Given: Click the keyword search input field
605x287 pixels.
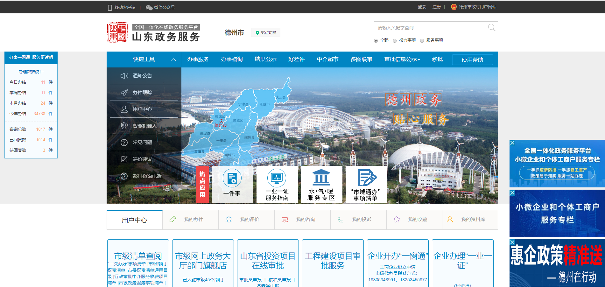Looking at the screenshot, I should coord(430,28).
